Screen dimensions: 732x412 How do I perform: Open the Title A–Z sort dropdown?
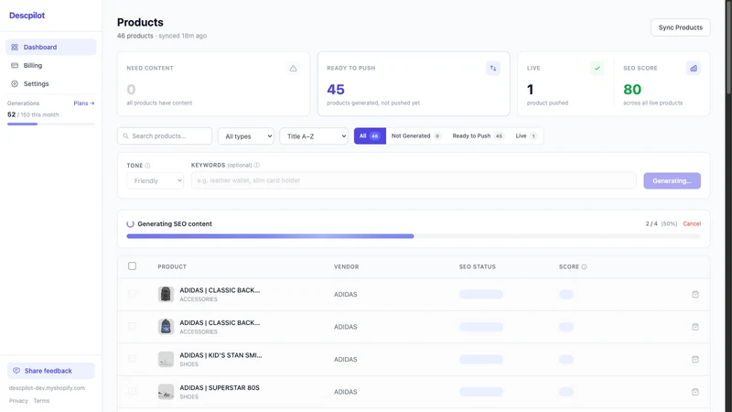314,136
